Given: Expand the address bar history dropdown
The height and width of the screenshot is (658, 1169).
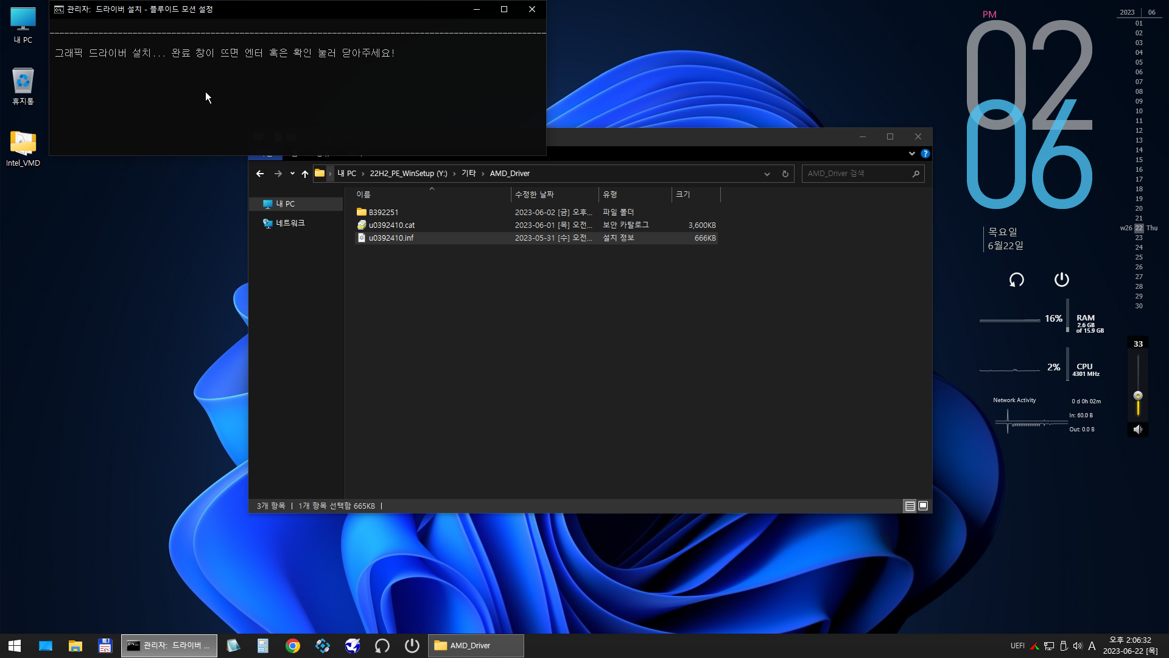Looking at the screenshot, I should 767,174.
